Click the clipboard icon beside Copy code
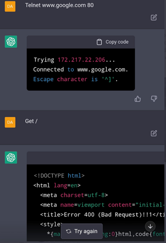This screenshot has width=166, height=243. click(99, 42)
